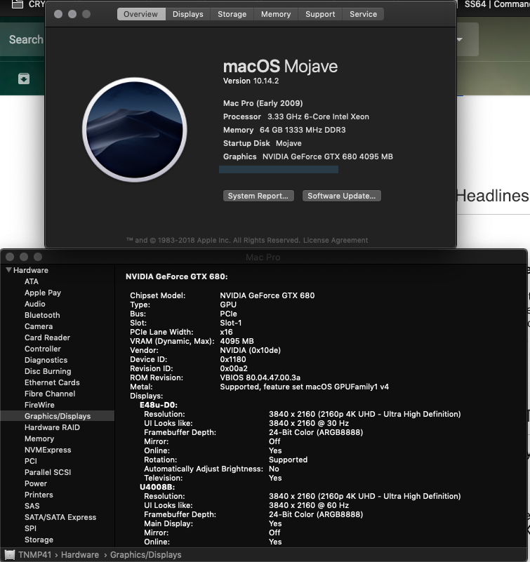Go to the Support tab

320,14
